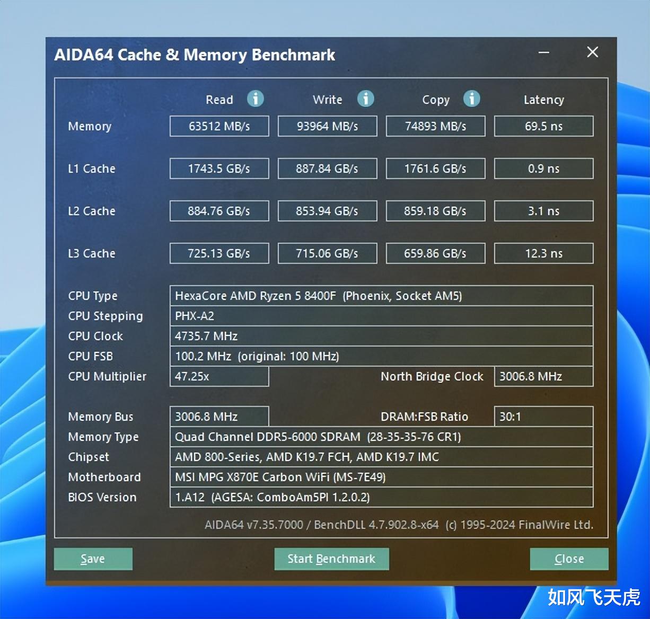
Task: Minimize the AIDA64 benchmark window
Action: 544,52
